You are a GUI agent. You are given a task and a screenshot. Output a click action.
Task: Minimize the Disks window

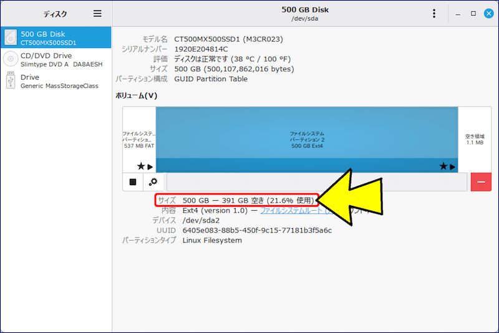click(458, 14)
